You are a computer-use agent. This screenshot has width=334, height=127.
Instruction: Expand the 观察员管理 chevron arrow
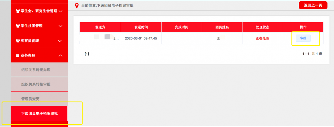(60, 41)
